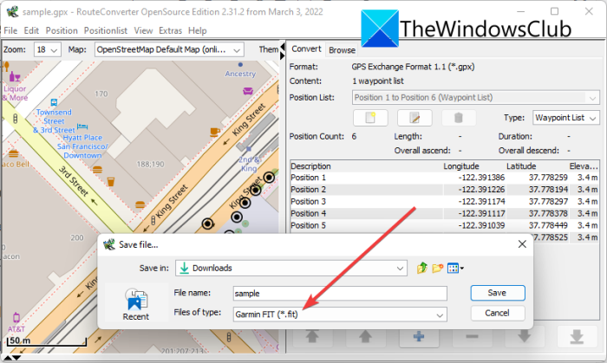607x363 pixels.
Task: Click the Description column header
Action: [x=365, y=166]
